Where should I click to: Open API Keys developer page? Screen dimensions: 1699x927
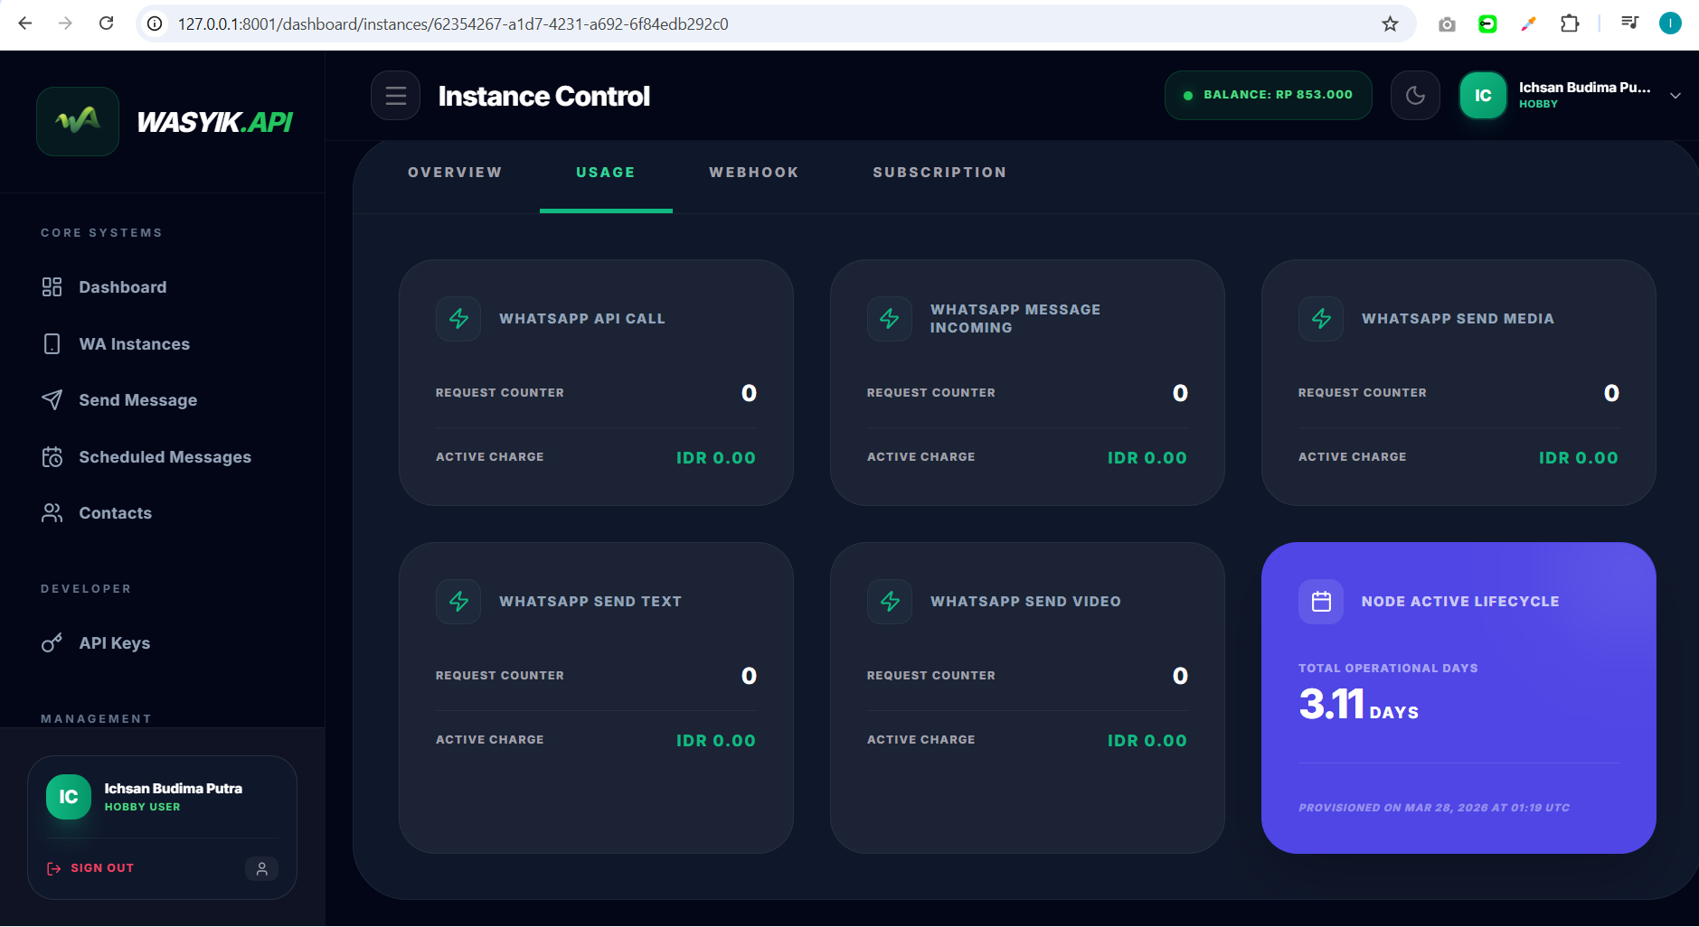114,643
